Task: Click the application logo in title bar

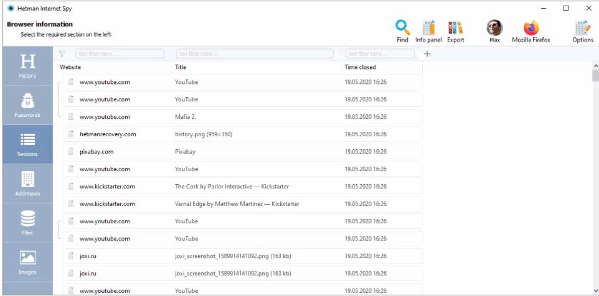Action: click(x=11, y=8)
